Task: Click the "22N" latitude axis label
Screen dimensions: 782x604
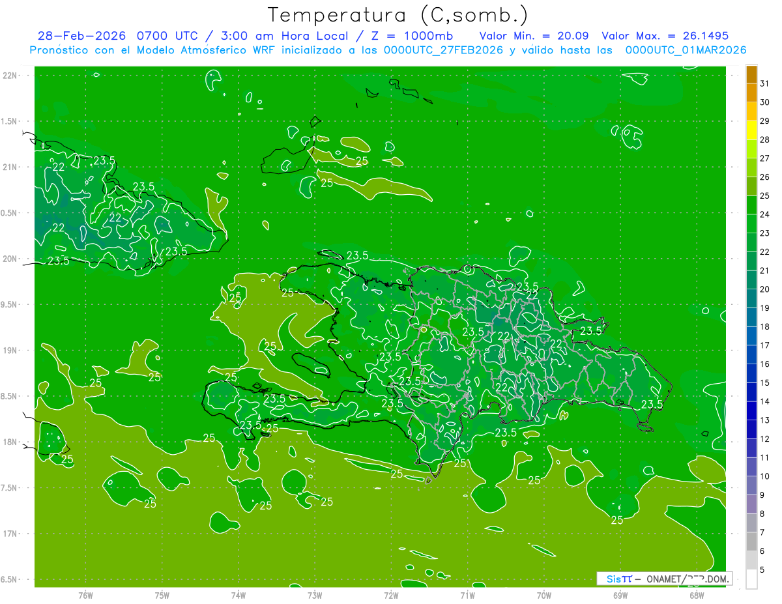Action: click(x=9, y=76)
